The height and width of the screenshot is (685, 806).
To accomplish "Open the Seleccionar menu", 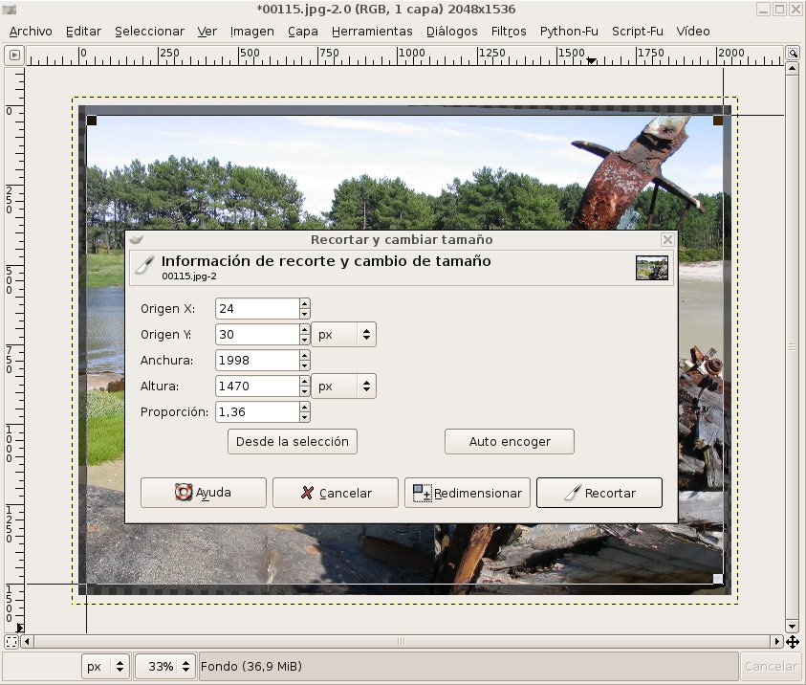I will pos(149,32).
